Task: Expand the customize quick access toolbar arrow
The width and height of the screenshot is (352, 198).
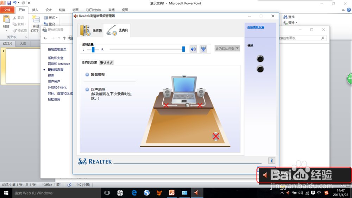Action: point(29,3)
